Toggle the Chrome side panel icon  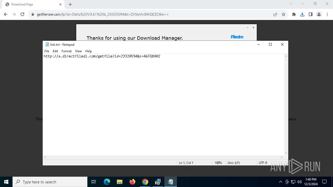click(311, 14)
